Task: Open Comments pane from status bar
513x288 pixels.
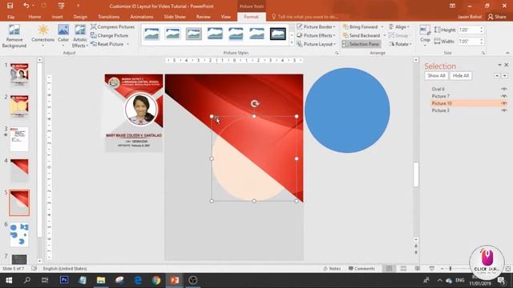Action: click(x=362, y=269)
